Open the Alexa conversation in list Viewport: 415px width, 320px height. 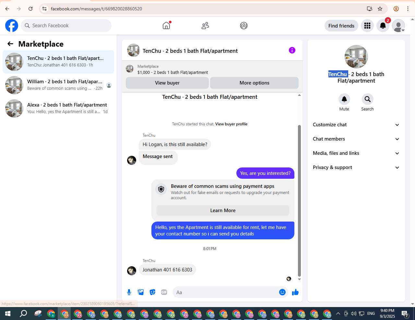(58, 109)
